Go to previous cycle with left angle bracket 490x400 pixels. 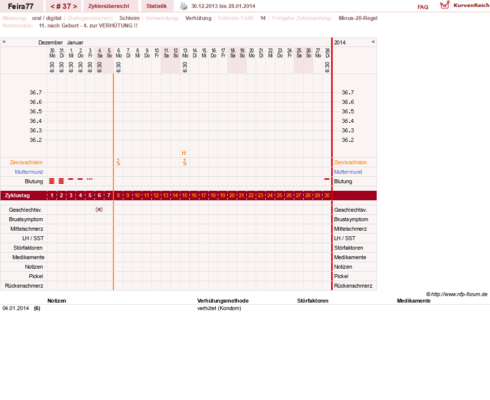52,6
